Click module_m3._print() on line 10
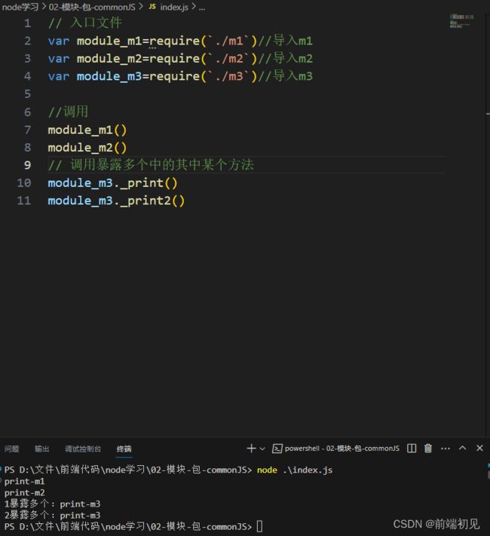Viewport: 490px width, 536px height. 112,183
